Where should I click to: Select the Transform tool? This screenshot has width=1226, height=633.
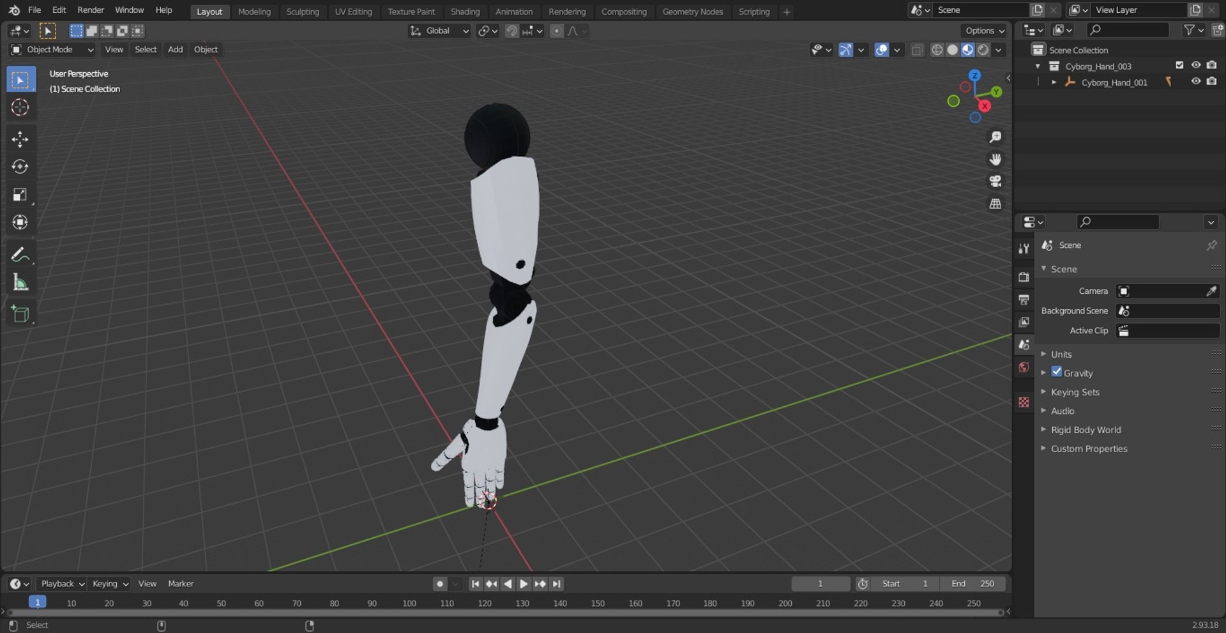[x=20, y=222]
